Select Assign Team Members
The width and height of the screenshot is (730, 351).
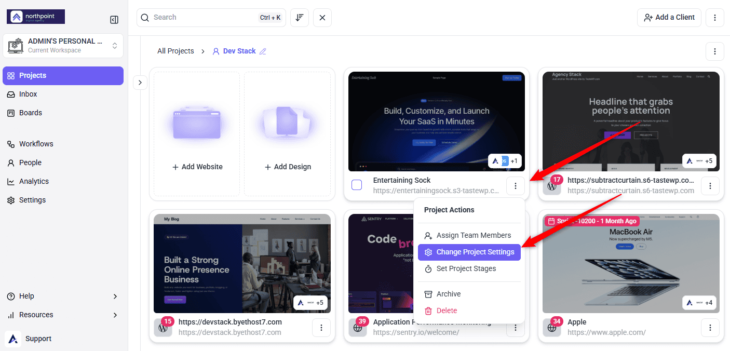(x=469, y=235)
